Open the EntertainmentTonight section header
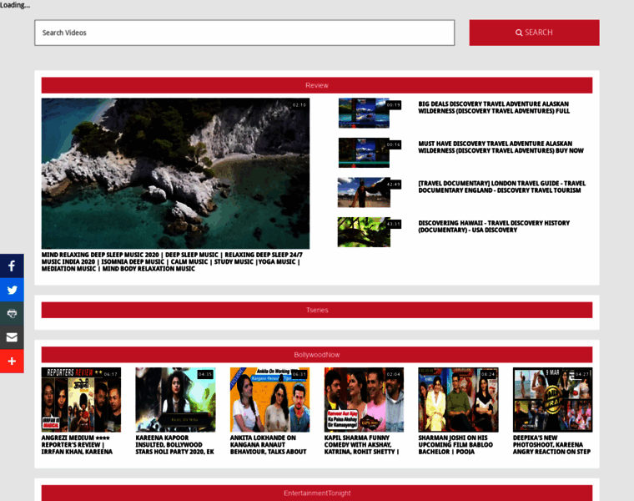This screenshot has height=501, width=634. 317,493
